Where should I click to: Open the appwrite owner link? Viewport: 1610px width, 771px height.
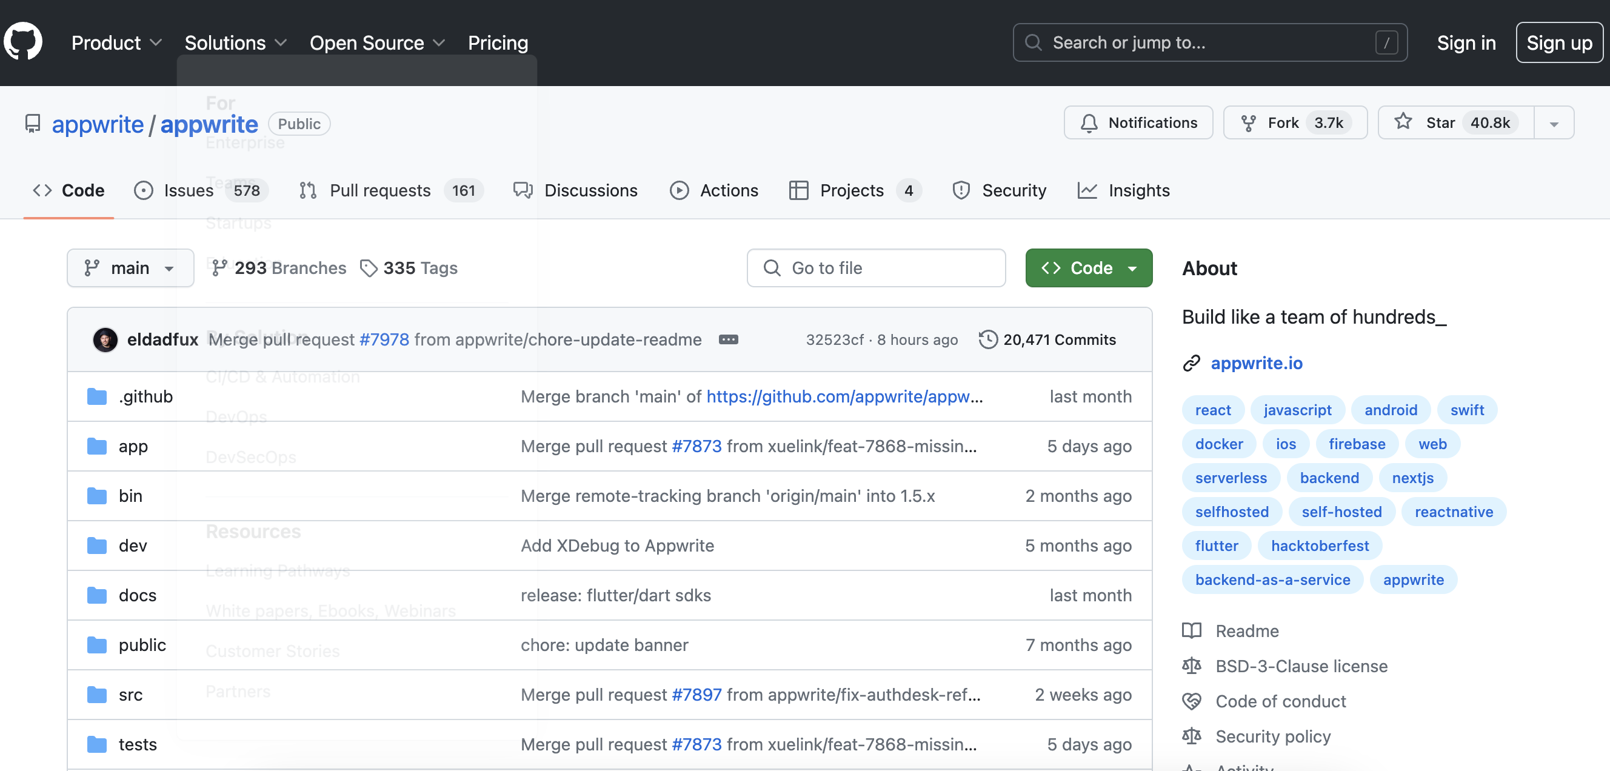pyautogui.click(x=98, y=124)
